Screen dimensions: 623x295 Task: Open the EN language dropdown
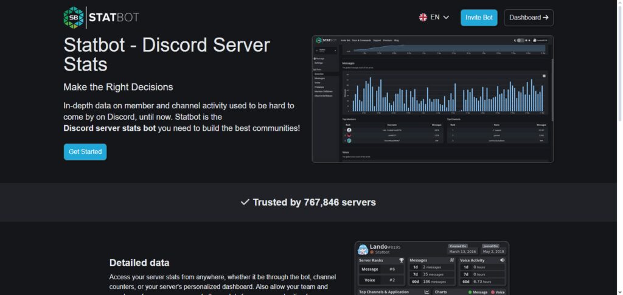(x=434, y=18)
